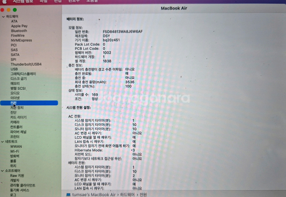This screenshot has width=286, height=197.
Task: Select SATA in the sidebar
Action: click(x=15, y=55)
